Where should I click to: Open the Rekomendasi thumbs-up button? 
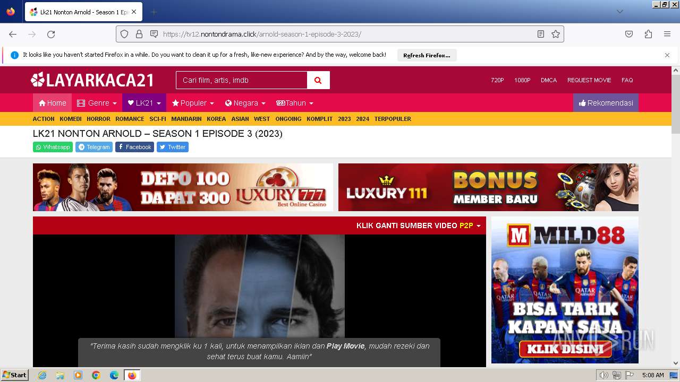(606, 103)
